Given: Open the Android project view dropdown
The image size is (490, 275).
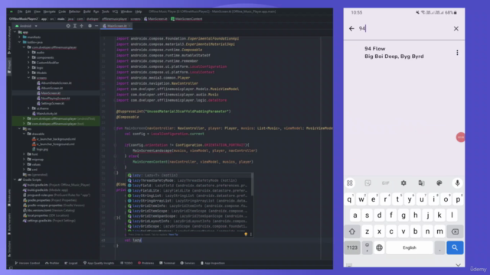Looking at the screenshot, I should pos(26,26).
